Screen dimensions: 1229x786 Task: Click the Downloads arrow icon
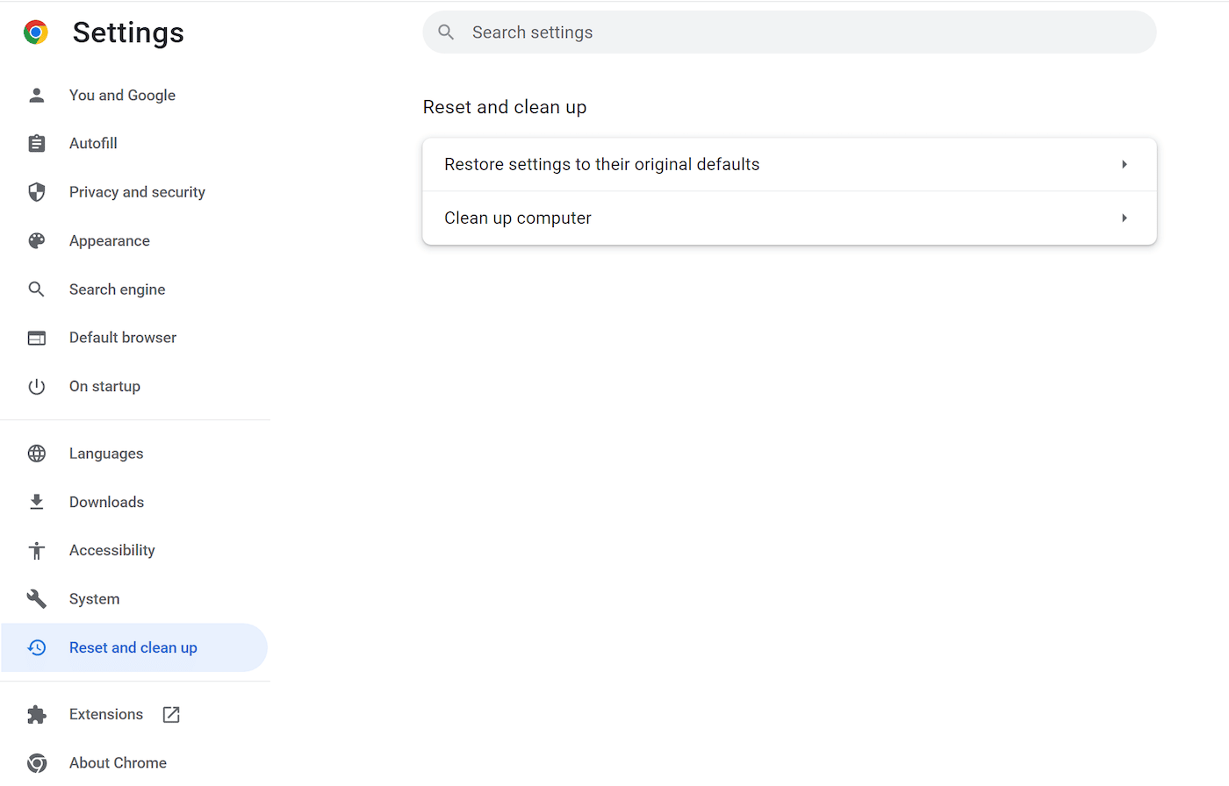tap(36, 501)
